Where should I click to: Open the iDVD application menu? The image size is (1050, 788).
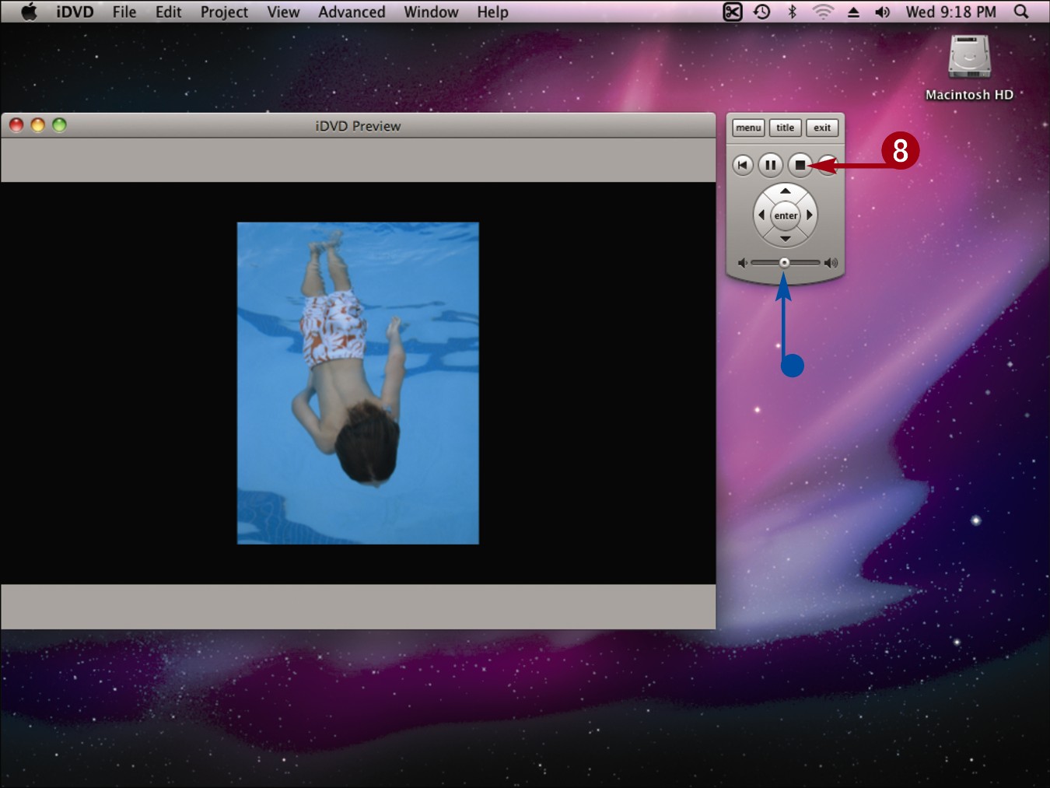[x=75, y=12]
